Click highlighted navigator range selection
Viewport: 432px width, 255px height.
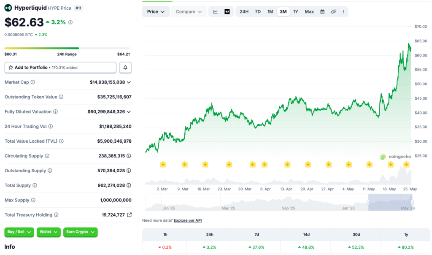click(390, 202)
